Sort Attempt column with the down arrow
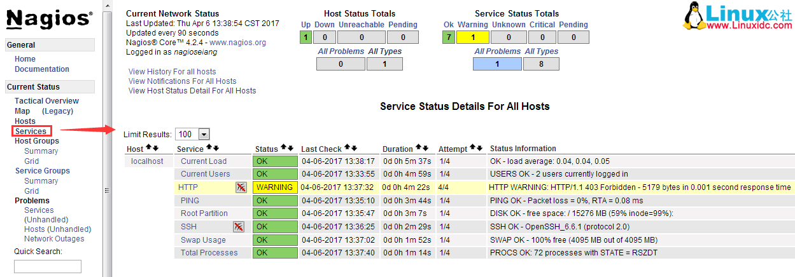This screenshot has height=277, width=795. click(x=479, y=149)
